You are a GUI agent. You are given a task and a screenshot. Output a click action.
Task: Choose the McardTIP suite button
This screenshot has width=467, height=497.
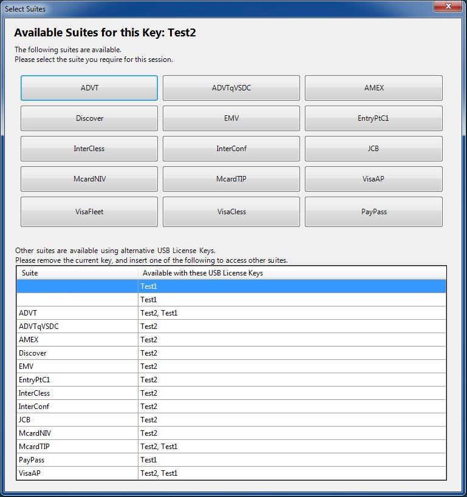(x=231, y=179)
